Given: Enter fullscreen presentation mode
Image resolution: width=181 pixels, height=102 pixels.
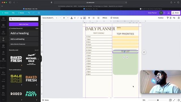Looking at the screenshot, I should pyautogui.click(x=174, y=100).
